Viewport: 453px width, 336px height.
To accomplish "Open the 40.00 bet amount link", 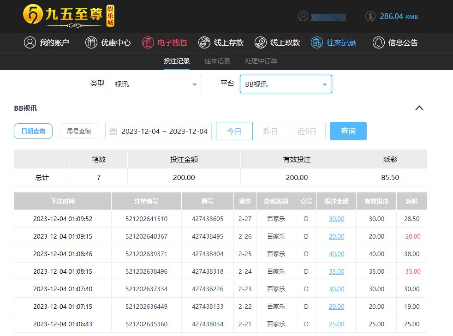I will tap(336, 254).
